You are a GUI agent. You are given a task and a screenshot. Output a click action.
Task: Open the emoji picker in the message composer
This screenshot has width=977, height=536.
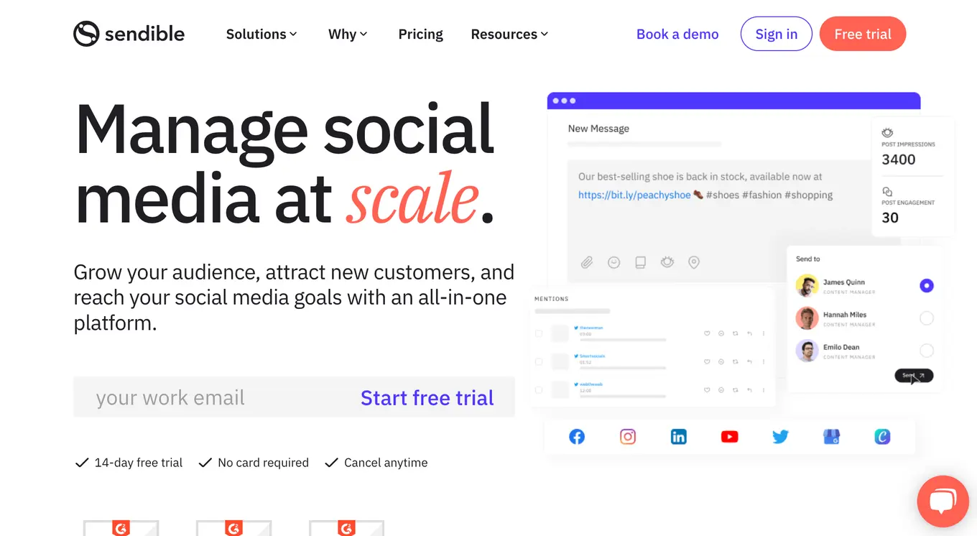click(613, 262)
